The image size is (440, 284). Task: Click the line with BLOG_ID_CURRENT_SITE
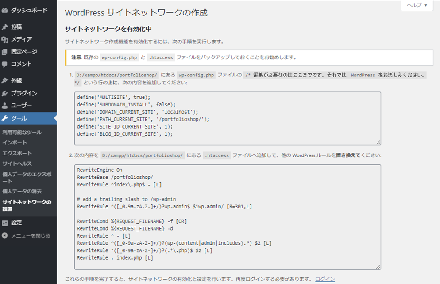pos(124,134)
